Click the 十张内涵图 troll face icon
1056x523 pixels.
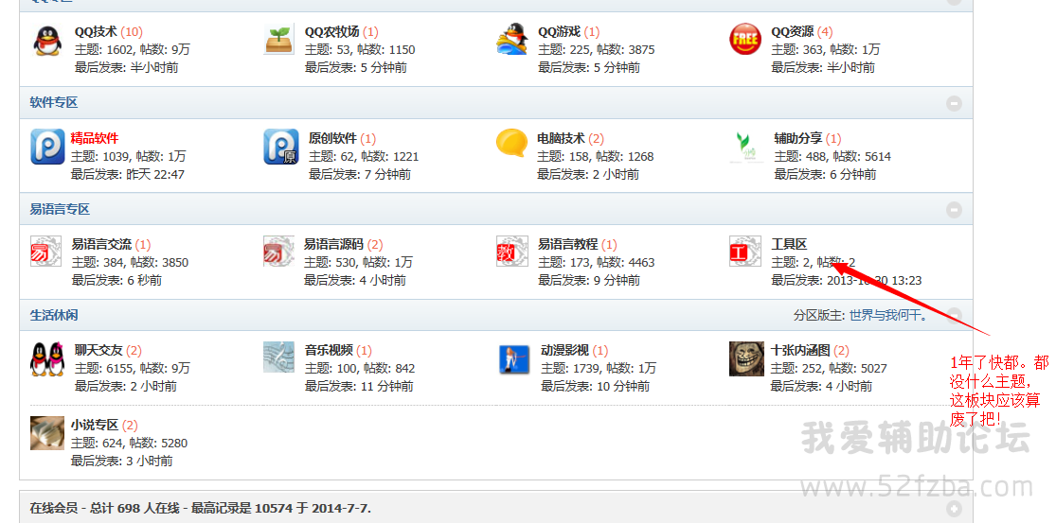pyautogui.click(x=746, y=358)
